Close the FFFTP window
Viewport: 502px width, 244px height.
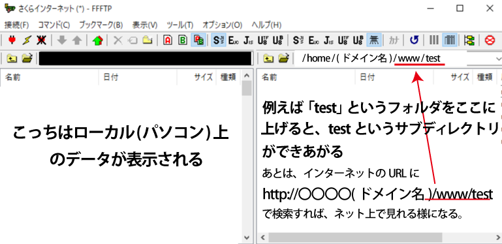(x=490, y=8)
